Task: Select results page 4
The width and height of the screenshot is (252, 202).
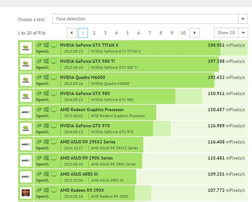Action: coord(116,33)
